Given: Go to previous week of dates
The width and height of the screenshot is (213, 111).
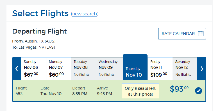Looking at the screenshot, I should point(17,69).
